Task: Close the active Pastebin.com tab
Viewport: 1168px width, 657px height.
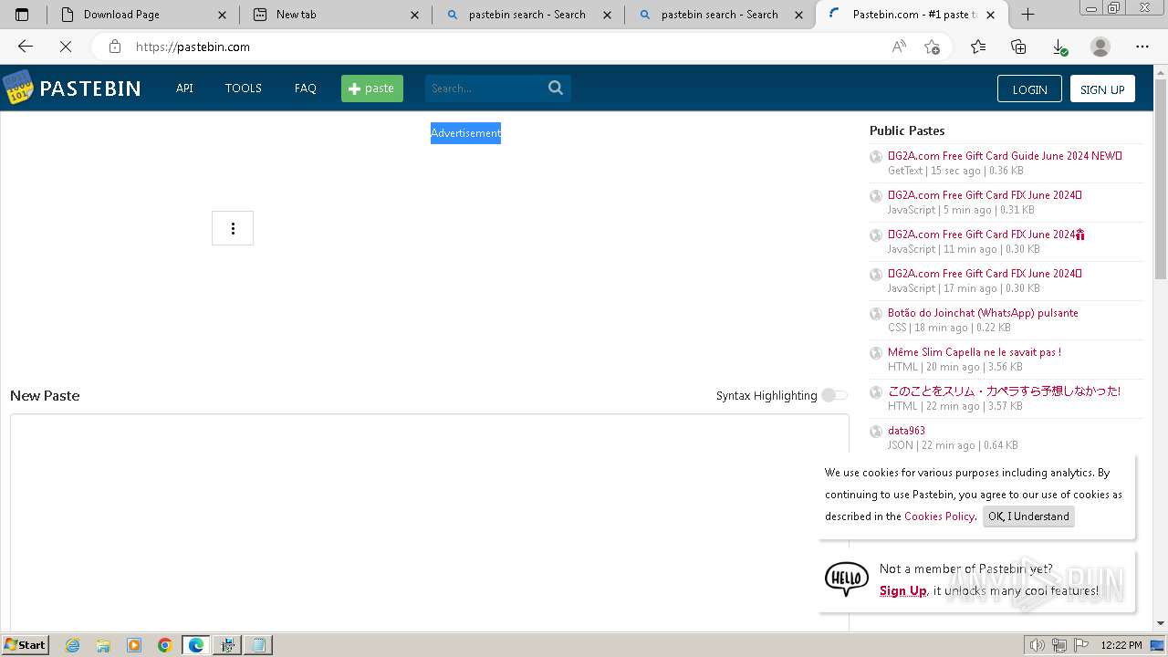Action: click(x=992, y=15)
